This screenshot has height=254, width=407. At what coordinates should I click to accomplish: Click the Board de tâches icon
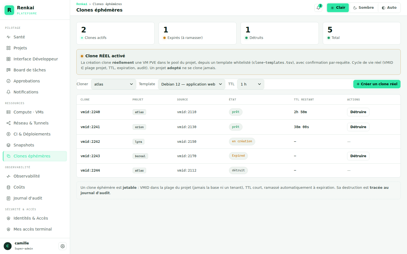(x=8, y=70)
